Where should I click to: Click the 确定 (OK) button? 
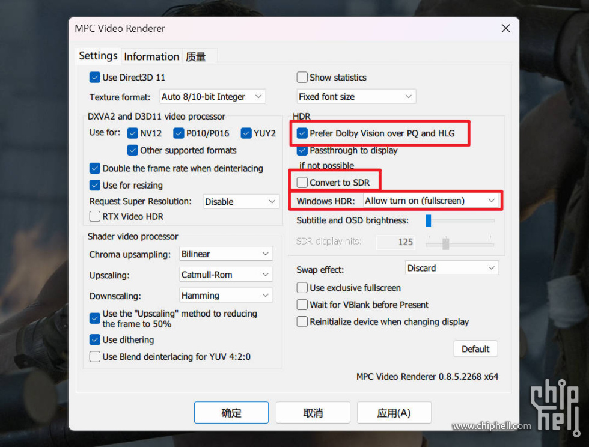point(231,413)
